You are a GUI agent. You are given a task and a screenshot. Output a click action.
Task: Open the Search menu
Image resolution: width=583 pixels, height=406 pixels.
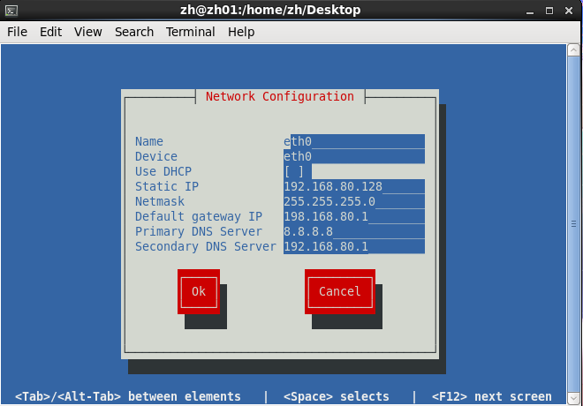pyautogui.click(x=134, y=32)
